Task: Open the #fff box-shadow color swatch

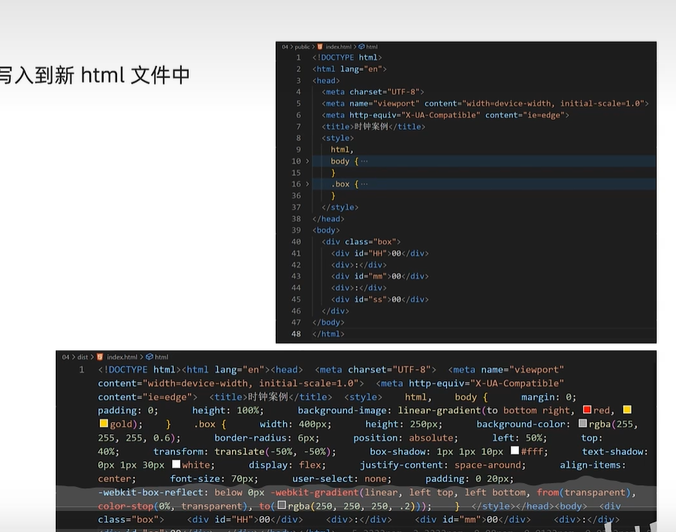Action: 515,451
